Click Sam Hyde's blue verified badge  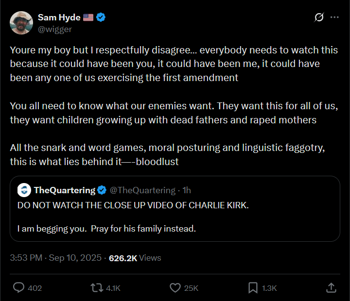(101, 17)
